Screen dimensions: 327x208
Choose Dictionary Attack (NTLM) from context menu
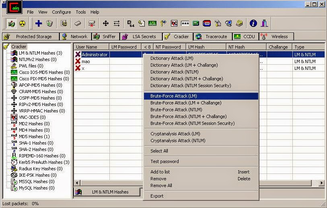click(175, 72)
